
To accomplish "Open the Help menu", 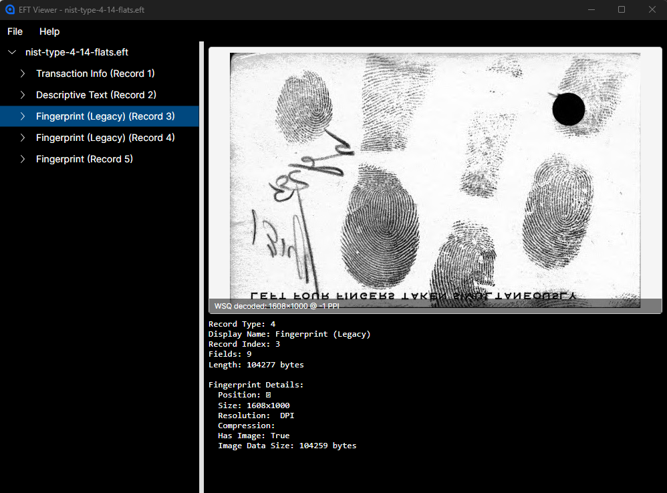I will (49, 31).
